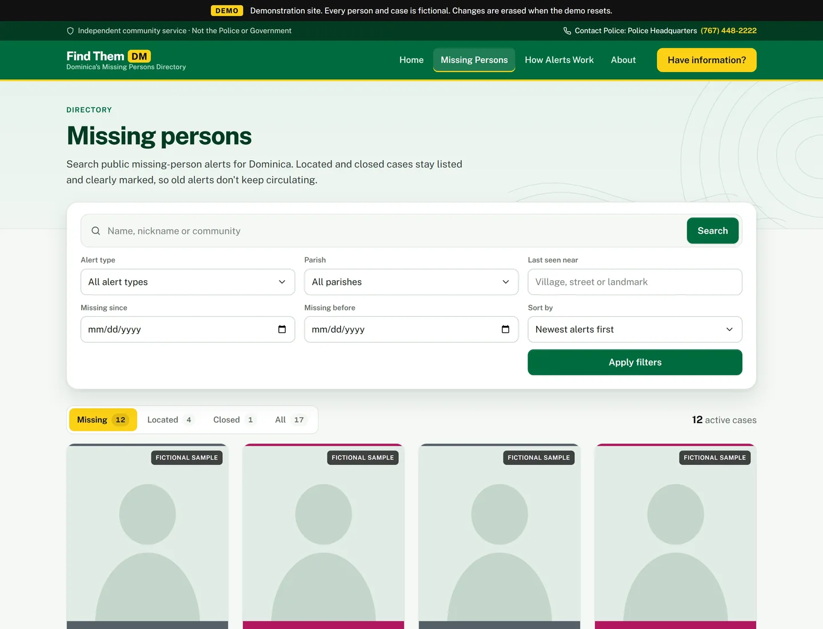Open the How Alerts Work page
Viewport: 823px width, 629px height.
559,60
